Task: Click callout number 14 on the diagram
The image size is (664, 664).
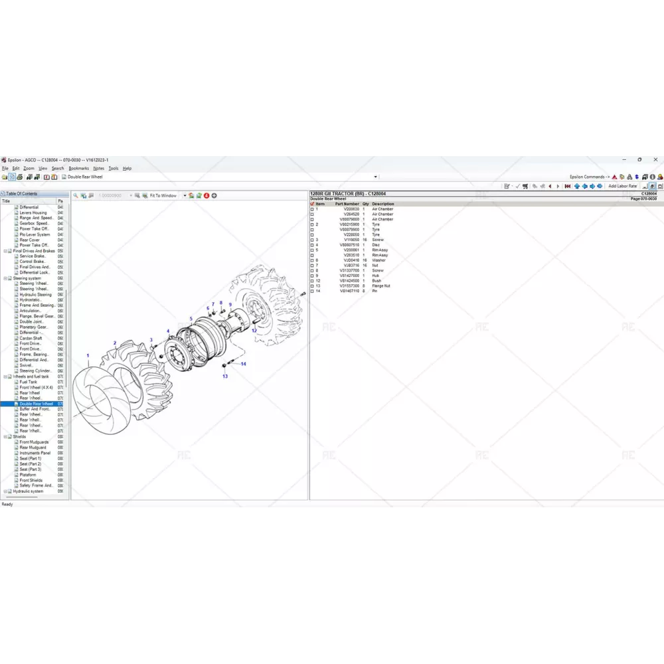Action: (x=243, y=364)
